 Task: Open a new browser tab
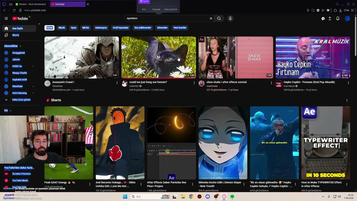88,4
